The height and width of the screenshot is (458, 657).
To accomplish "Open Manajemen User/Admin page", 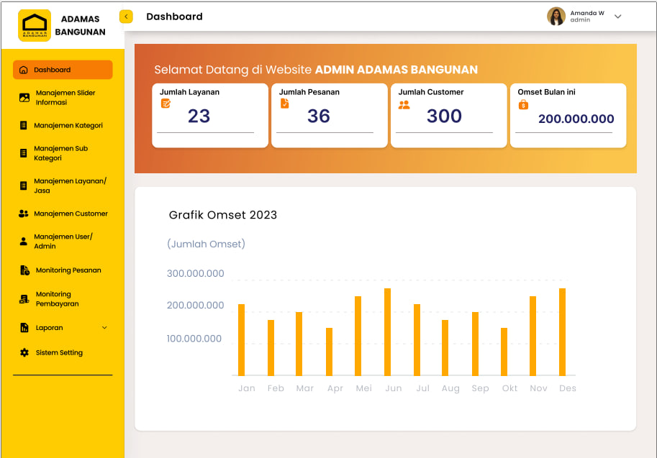I will tap(63, 241).
